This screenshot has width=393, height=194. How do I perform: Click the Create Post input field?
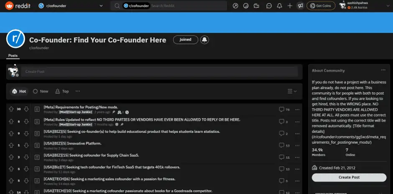coord(159,72)
